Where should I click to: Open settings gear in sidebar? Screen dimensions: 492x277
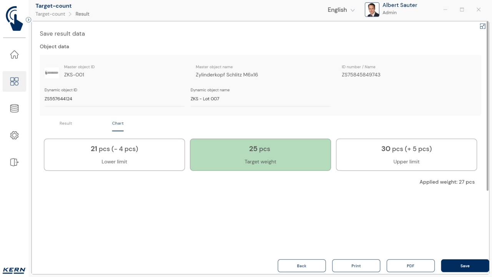point(14,135)
